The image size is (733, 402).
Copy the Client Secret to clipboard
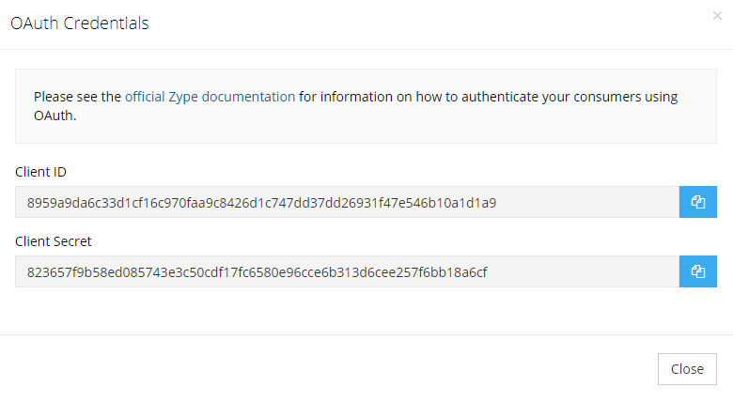[x=697, y=271]
